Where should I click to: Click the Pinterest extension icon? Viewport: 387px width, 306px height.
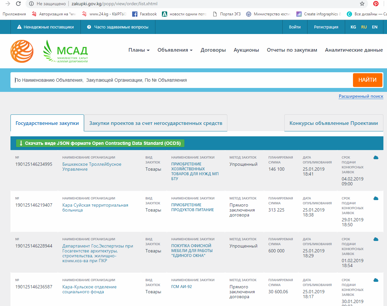[376, 4]
